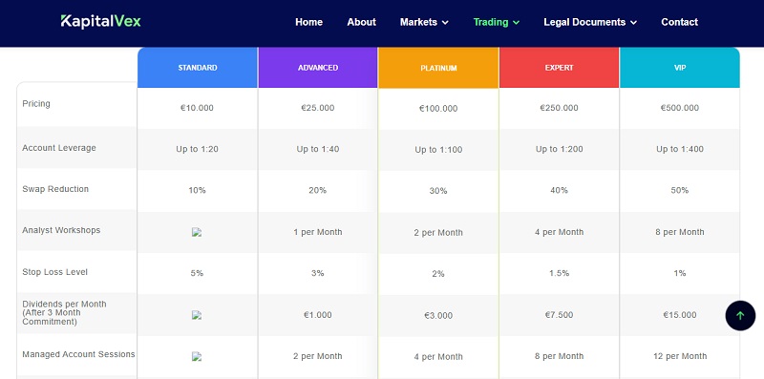This screenshot has width=764, height=379.
Task: Select the VIP plan header
Action: [x=680, y=68]
